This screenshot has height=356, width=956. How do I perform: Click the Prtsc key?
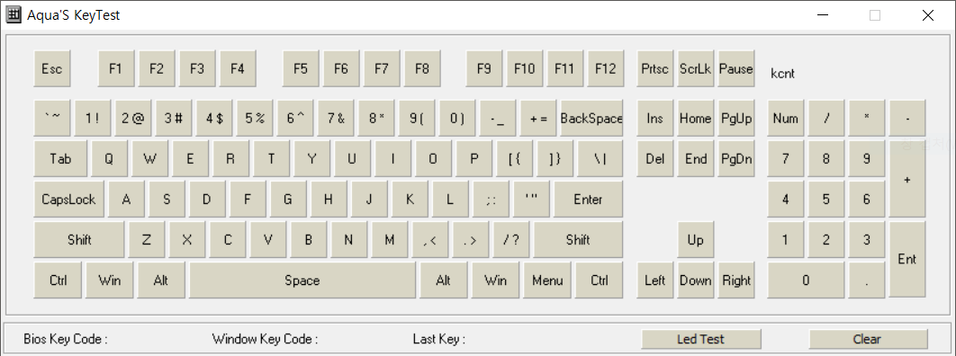click(654, 68)
